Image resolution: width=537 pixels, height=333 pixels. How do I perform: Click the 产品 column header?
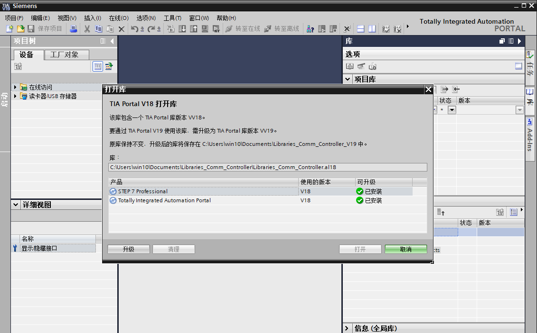click(x=203, y=182)
